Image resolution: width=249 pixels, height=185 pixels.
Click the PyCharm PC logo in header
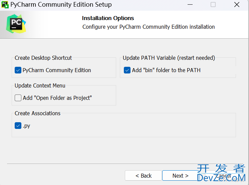pyautogui.click(x=16, y=24)
